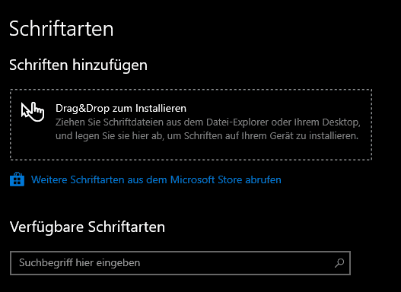The height and width of the screenshot is (292, 401).
Task: Click the 'Schriften hinzufügen' section heading
Action: click(x=78, y=65)
